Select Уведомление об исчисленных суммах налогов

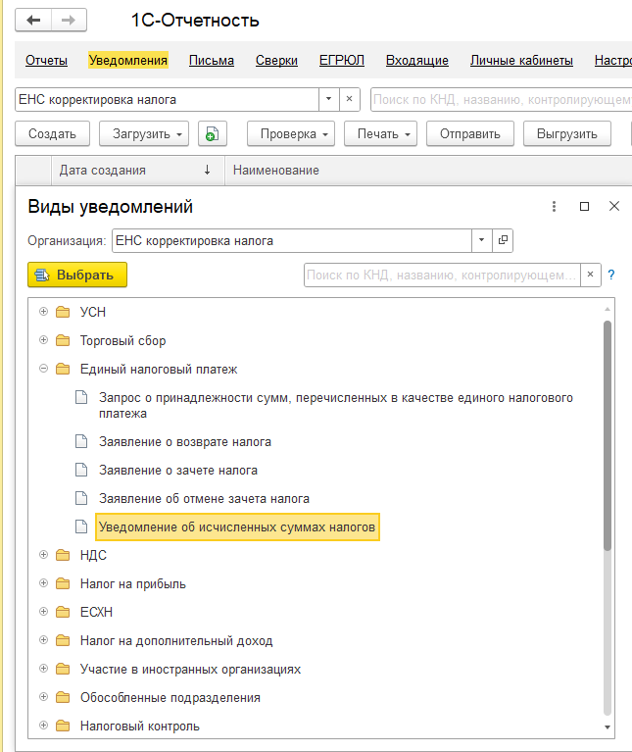tap(237, 527)
